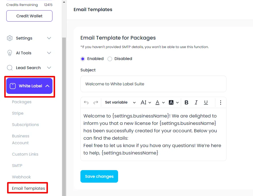Open the three-dot more options menu

(x=220, y=102)
